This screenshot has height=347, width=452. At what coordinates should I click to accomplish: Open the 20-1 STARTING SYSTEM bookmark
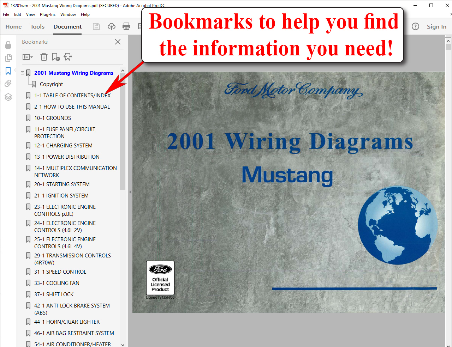point(62,184)
